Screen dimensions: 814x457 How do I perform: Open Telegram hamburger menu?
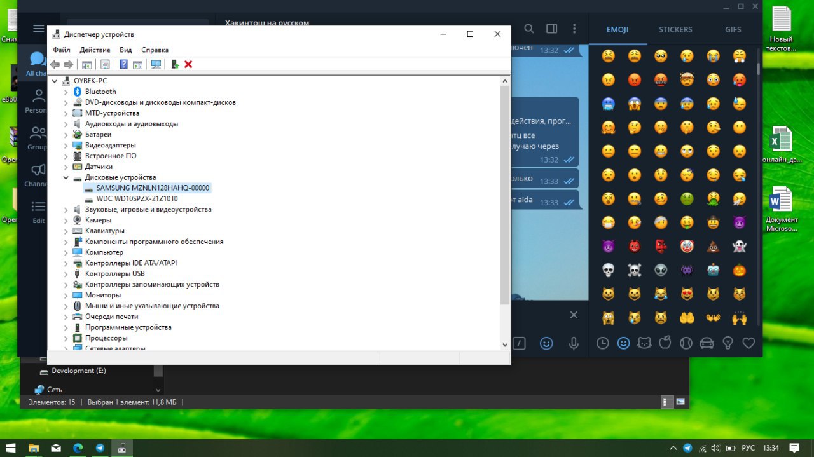[39, 29]
